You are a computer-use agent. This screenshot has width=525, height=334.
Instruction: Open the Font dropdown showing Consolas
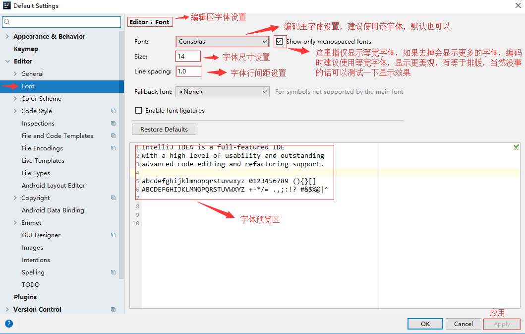[x=222, y=42]
